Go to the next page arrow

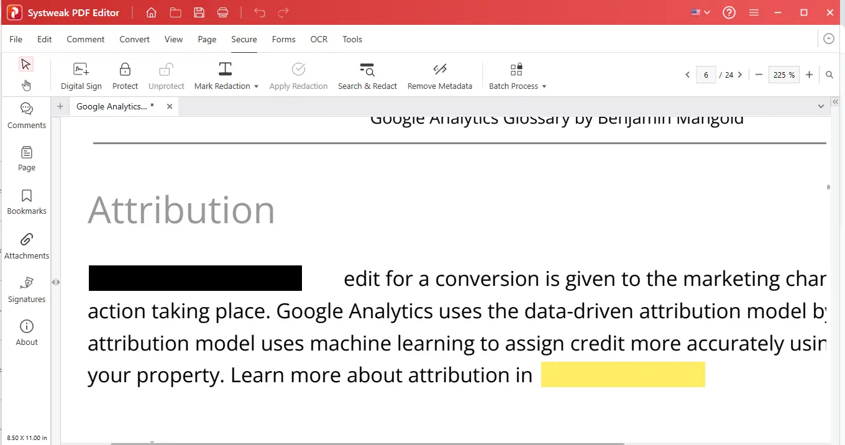click(x=740, y=75)
